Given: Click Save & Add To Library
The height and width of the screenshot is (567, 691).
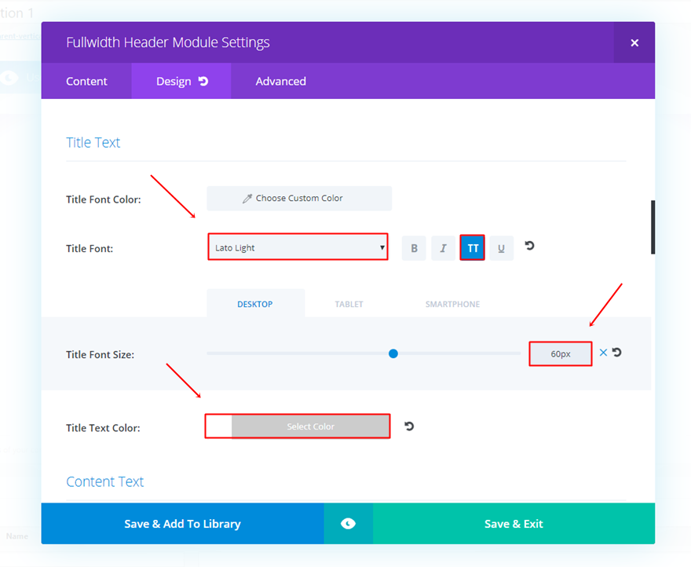Looking at the screenshot, I should point(182,524).
